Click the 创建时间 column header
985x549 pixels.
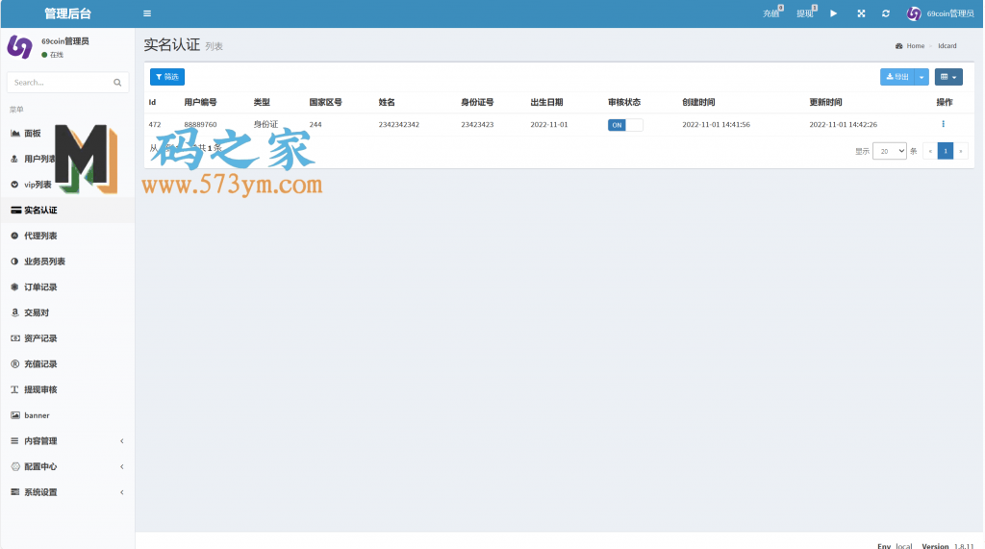[x=698, y=102]
